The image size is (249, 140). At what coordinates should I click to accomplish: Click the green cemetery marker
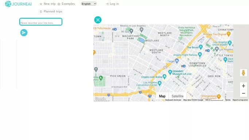click(x=101, y=78)
